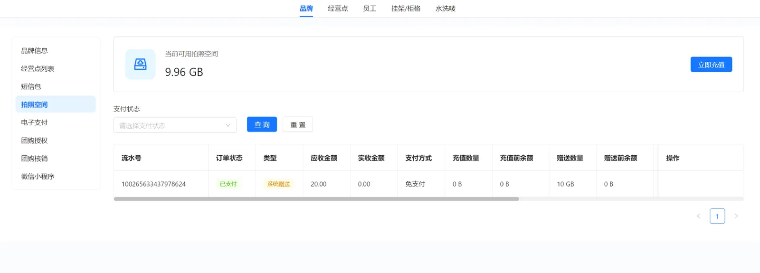
Task: Select page 1 in pagination
Action: (x=717, y=216)
